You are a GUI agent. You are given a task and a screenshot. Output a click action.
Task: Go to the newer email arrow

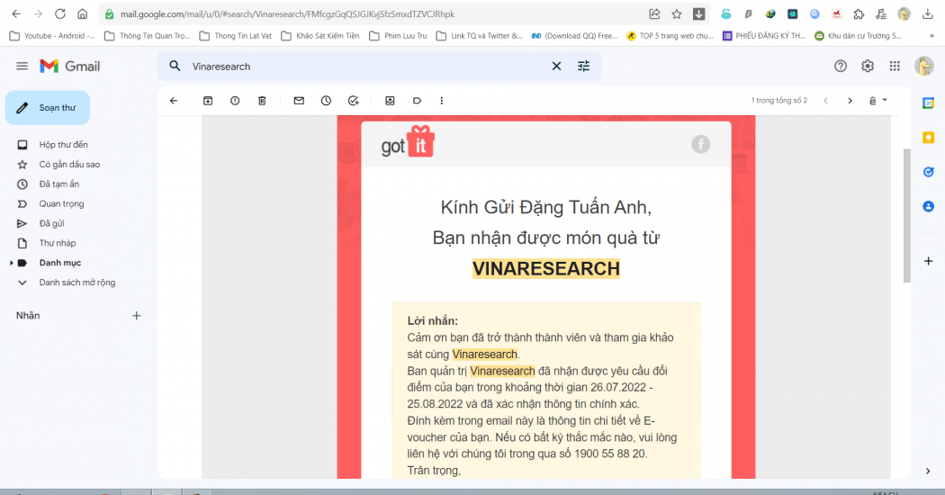(x=825, y=101)
